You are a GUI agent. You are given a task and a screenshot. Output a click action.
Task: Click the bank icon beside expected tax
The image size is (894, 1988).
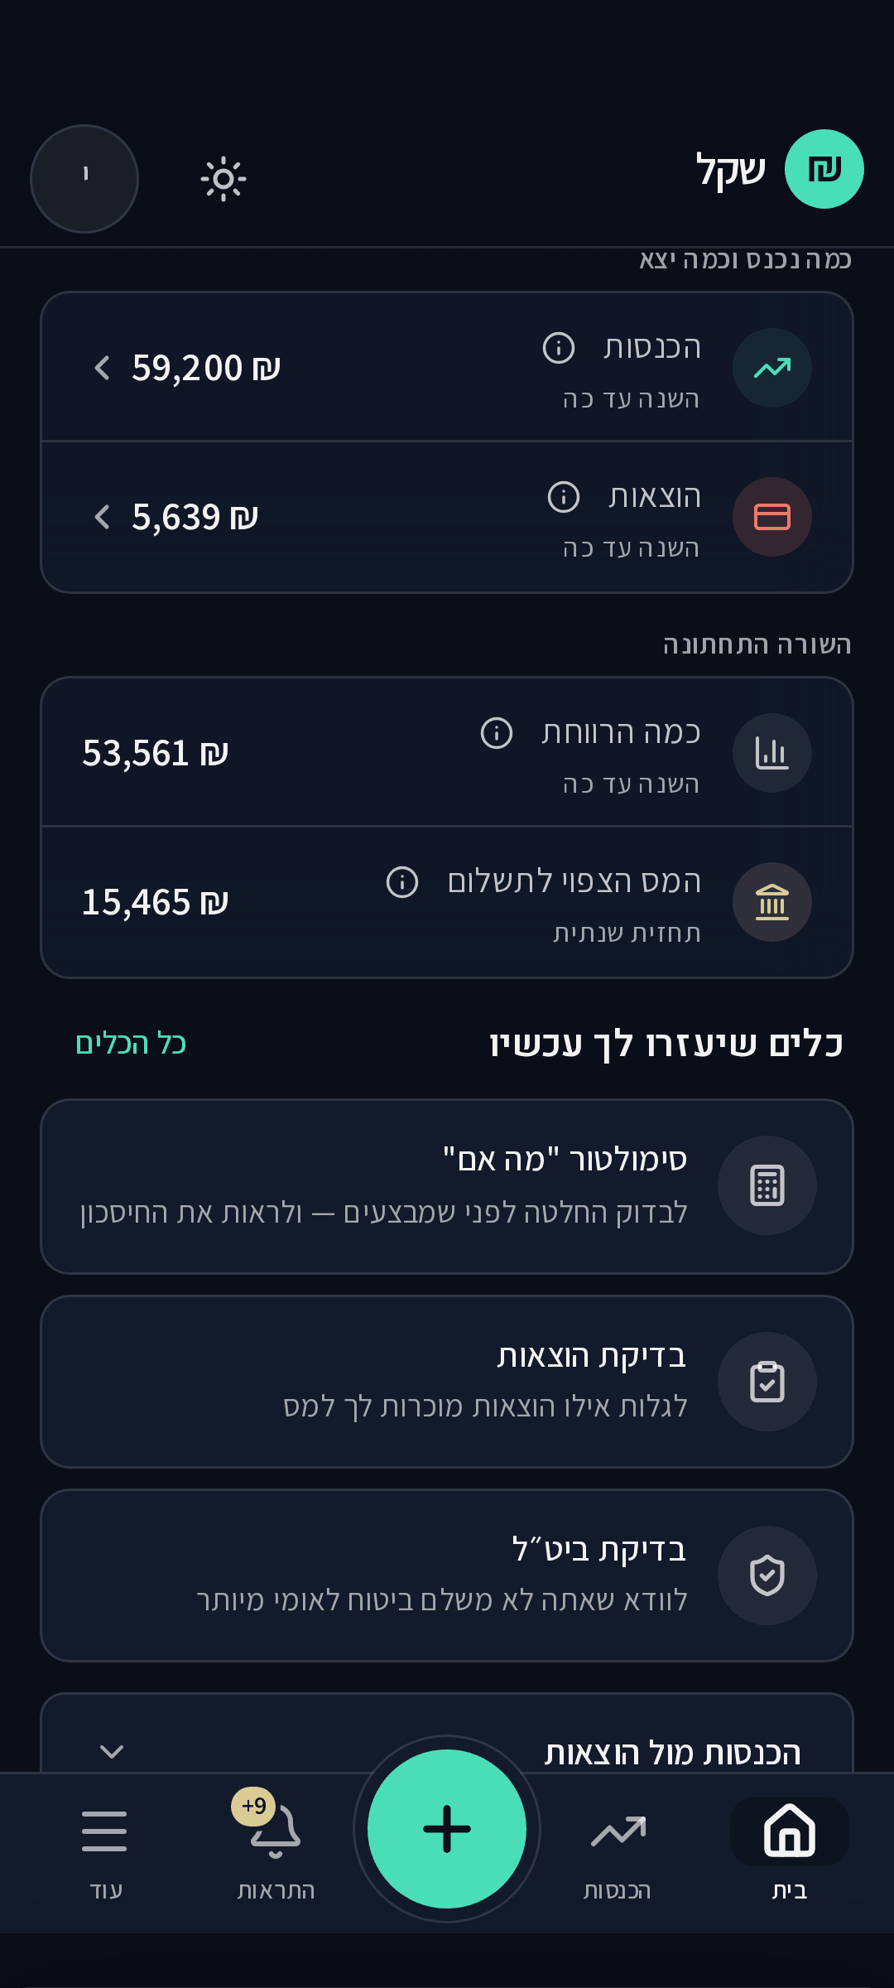click(772, 902)
